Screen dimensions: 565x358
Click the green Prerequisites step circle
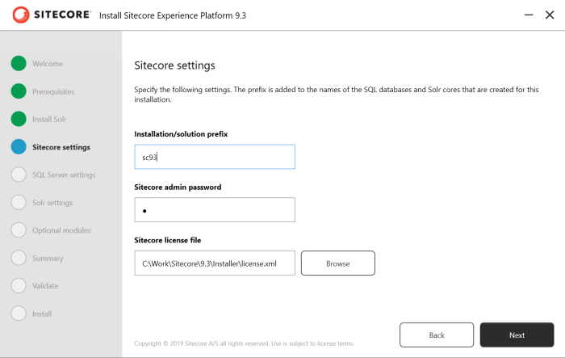pos(19,91)
